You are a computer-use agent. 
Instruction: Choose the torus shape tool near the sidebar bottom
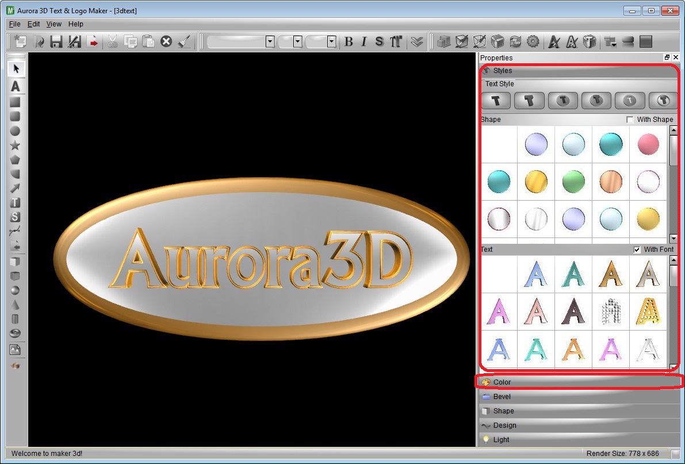point(16,332)
